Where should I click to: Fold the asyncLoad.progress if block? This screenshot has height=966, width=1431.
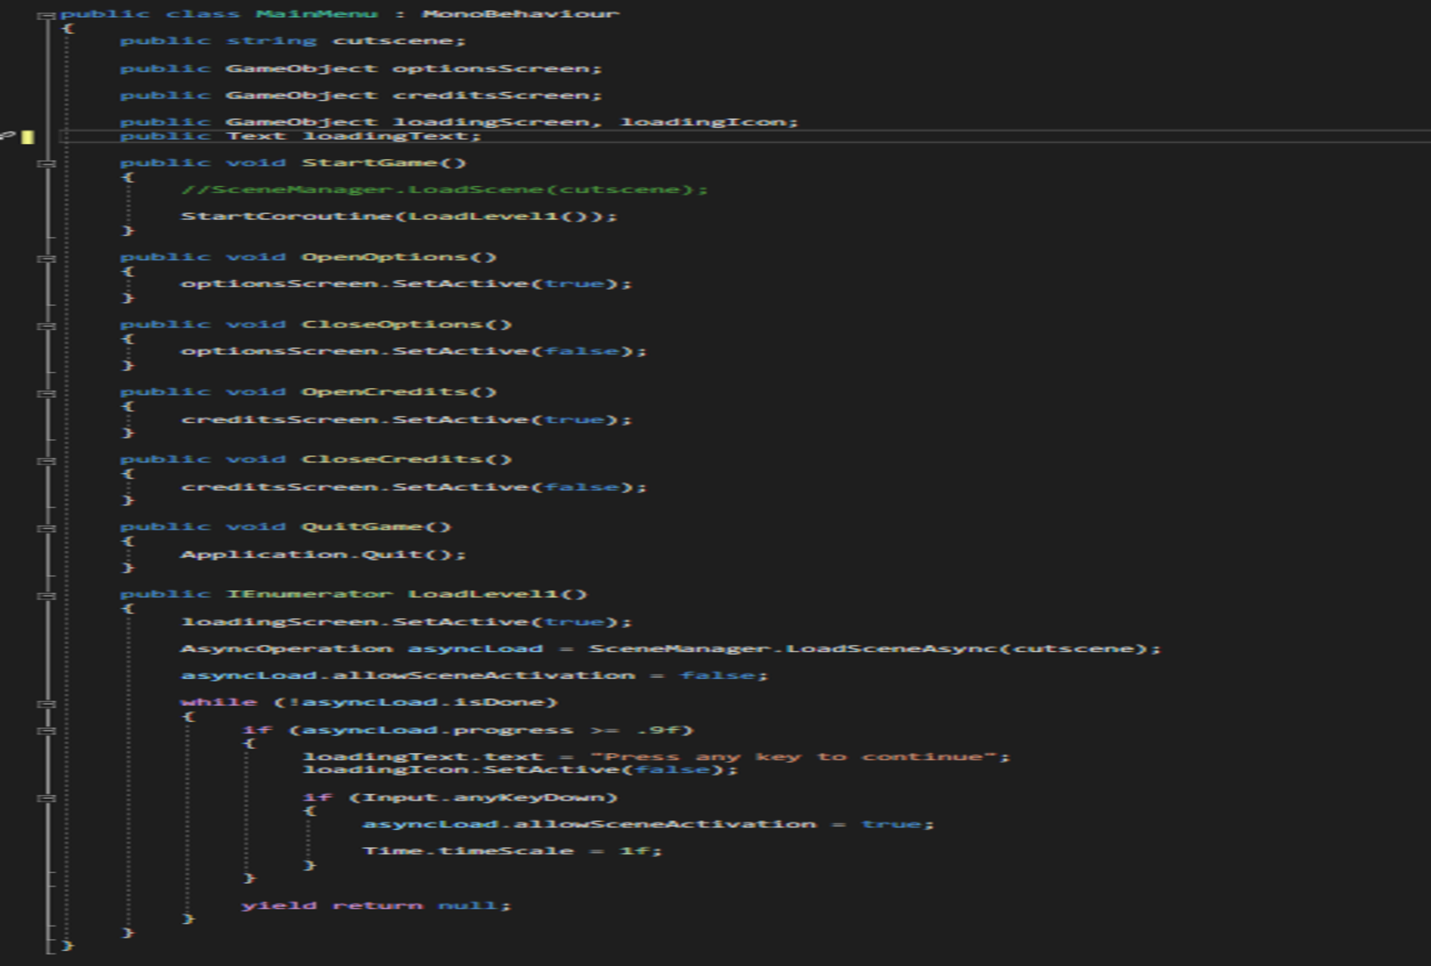click(48, 731)
